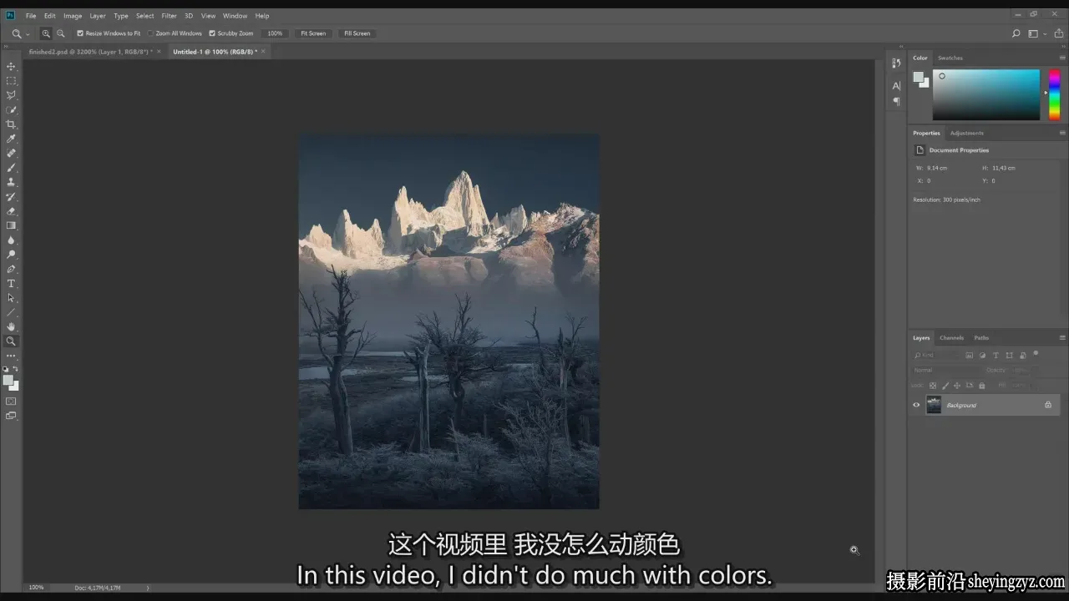Select the Horizontal Type tool
The image size is (1069, 601).
click(x=11, y=284)
